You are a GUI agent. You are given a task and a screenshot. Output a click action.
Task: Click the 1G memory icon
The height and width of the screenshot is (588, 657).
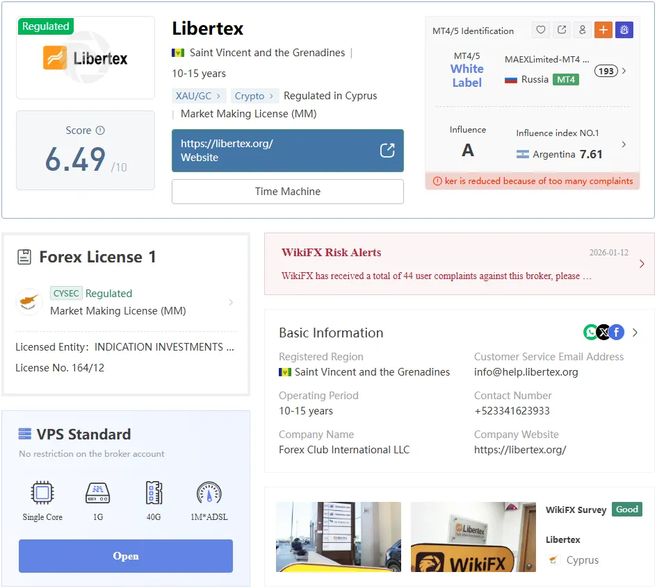pos(97,493)
